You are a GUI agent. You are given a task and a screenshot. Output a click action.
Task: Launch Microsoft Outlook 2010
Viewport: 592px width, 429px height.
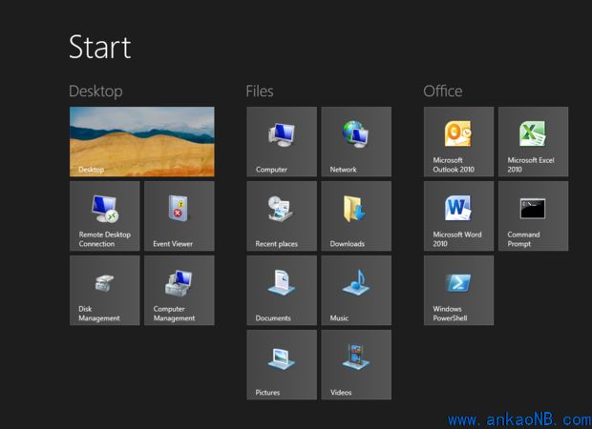[x=458, y=141]
